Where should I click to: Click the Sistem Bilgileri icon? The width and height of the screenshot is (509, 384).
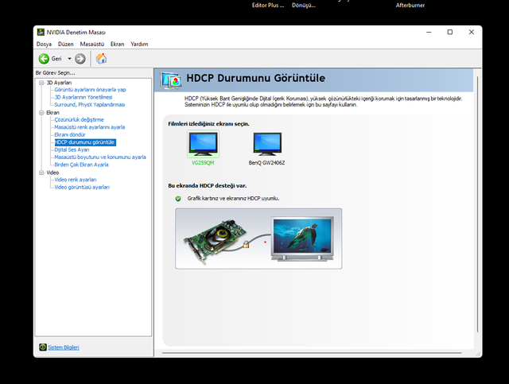click(x=42, y=347)
